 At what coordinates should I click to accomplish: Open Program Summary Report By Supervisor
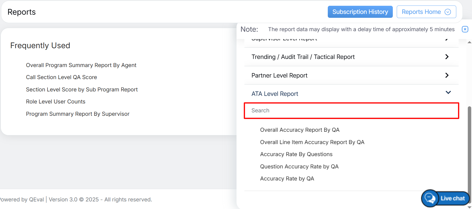click(x=78, y=114)
